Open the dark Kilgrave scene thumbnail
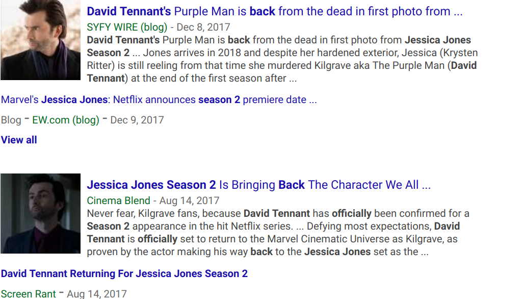The width and height of the screenshot is (523, 299). click(x=40, y=213)
